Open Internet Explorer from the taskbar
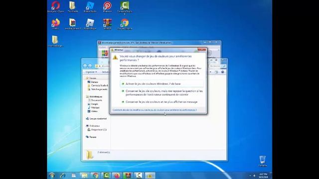The width and height of the screenshot is (319, 179). click(x=63, y=176)
